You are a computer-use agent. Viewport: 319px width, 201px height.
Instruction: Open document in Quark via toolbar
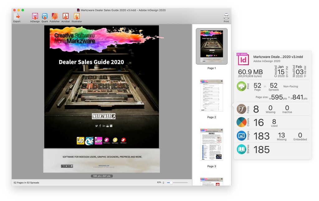click(x=45, y=16)
